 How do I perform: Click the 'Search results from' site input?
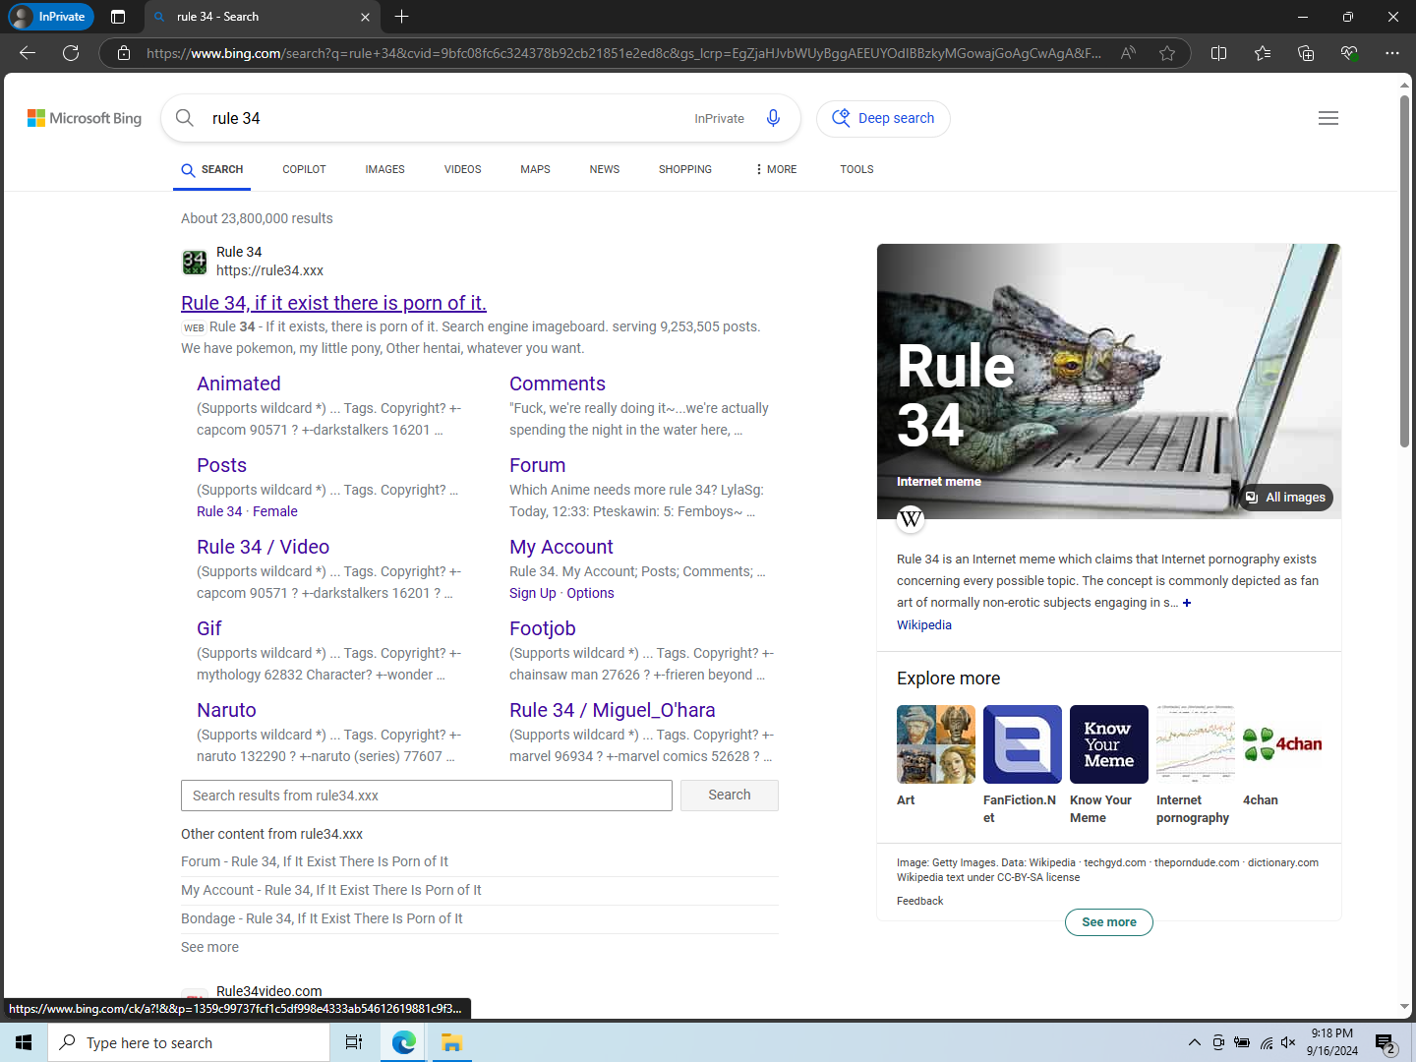(427, 796)
